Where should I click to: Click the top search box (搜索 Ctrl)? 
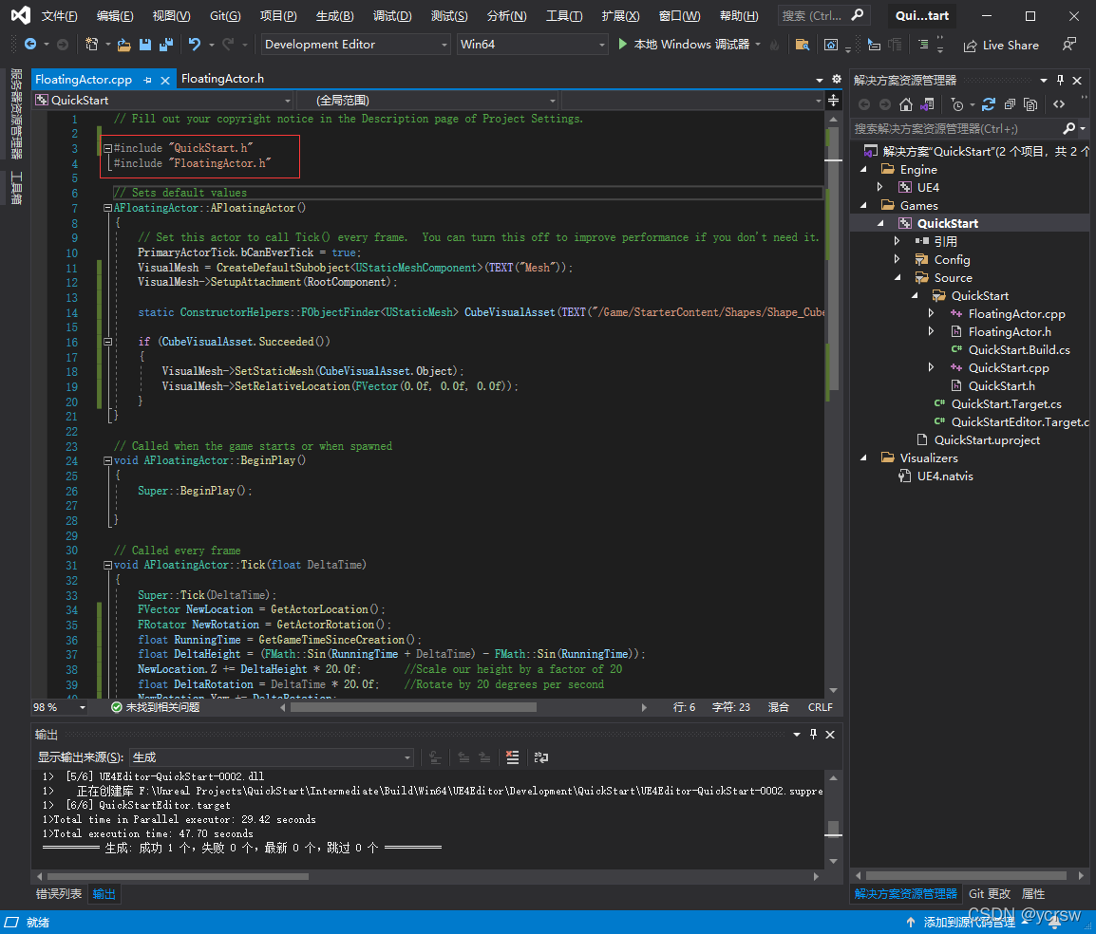point(822,15)
